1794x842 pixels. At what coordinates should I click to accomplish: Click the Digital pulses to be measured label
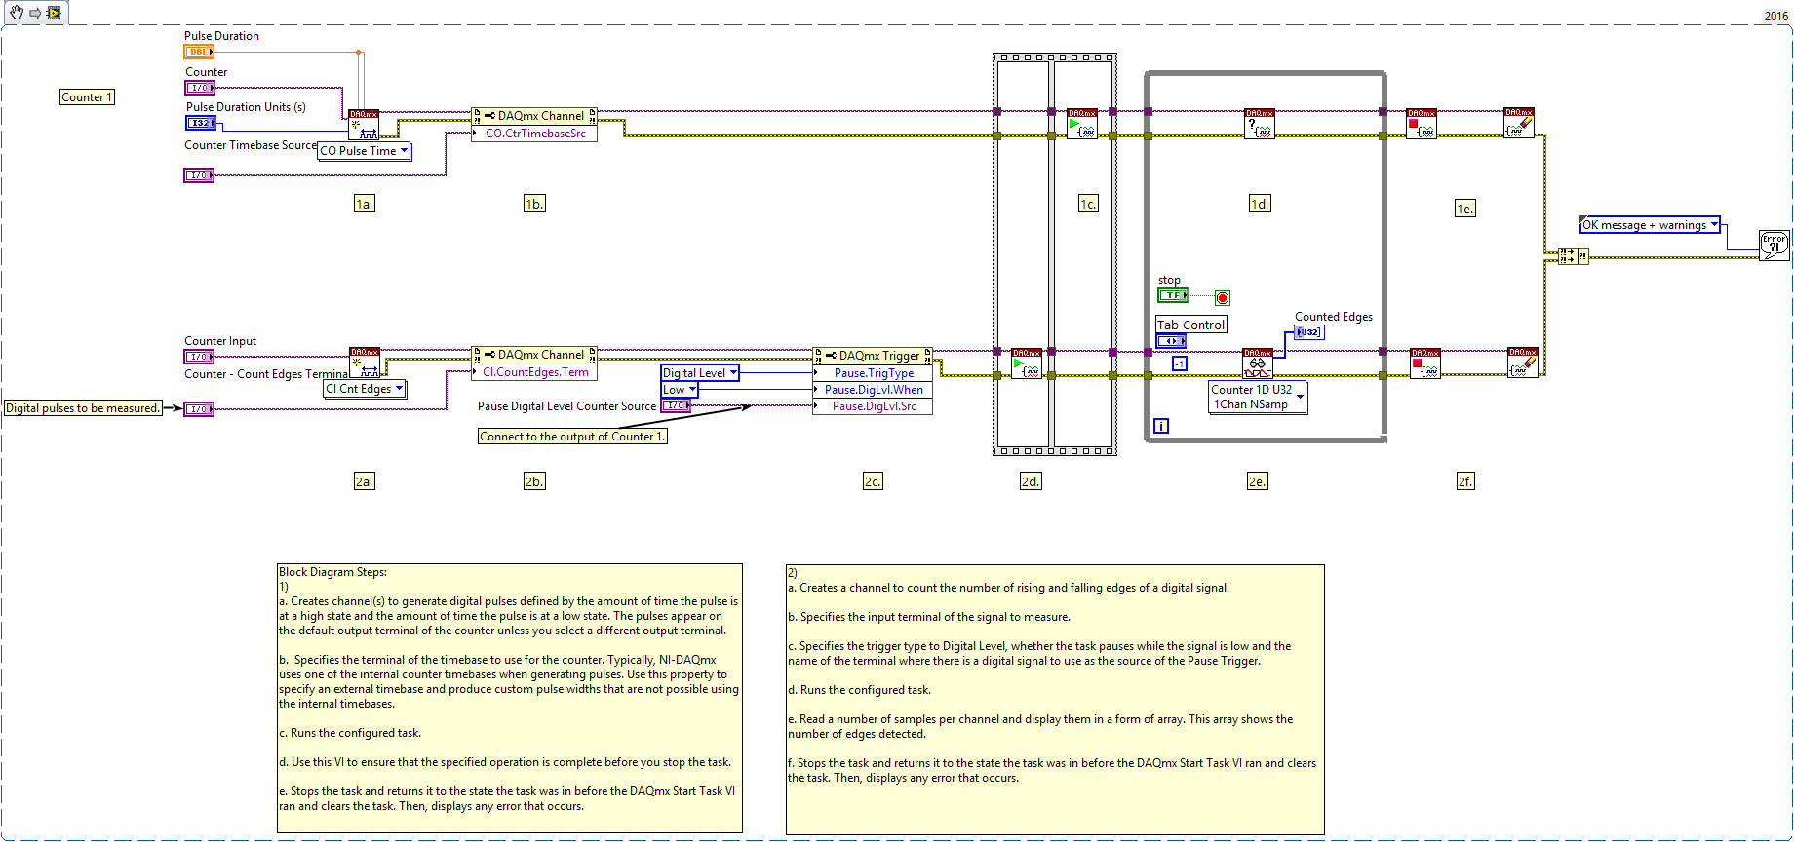pyautogui.click(x=83, y=408)
